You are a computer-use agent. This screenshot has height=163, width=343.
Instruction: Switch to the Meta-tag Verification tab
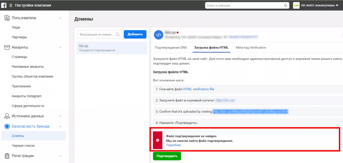tap(251, 48)
